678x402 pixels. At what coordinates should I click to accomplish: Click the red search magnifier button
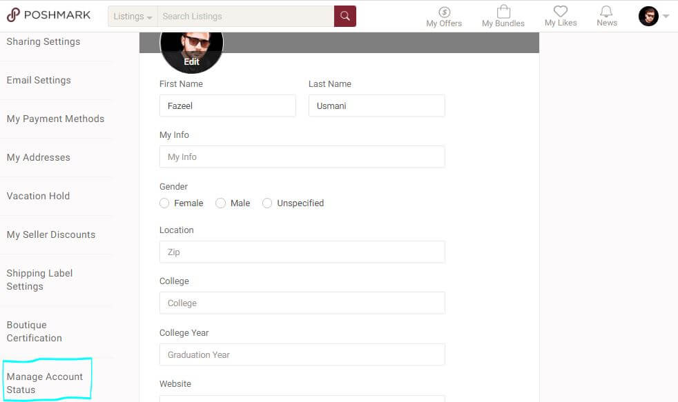click(x=345, y=16)
